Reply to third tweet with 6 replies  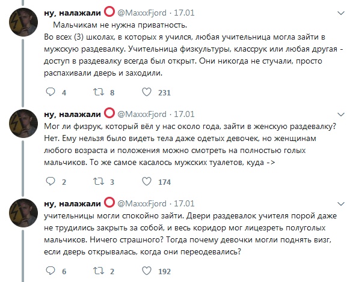[x=51, y=271]
